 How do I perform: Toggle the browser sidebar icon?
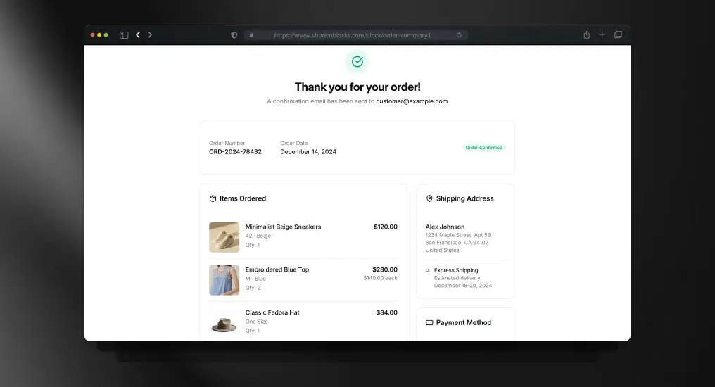124,35
